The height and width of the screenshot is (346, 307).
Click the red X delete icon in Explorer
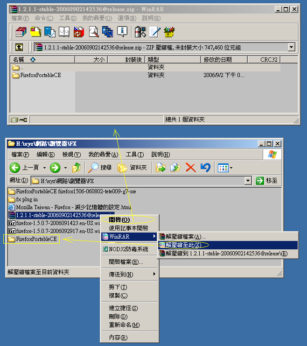coord(190,167)
